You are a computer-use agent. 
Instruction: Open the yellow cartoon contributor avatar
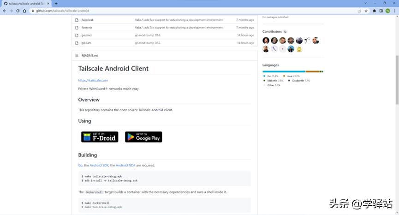tap(299, 49)
